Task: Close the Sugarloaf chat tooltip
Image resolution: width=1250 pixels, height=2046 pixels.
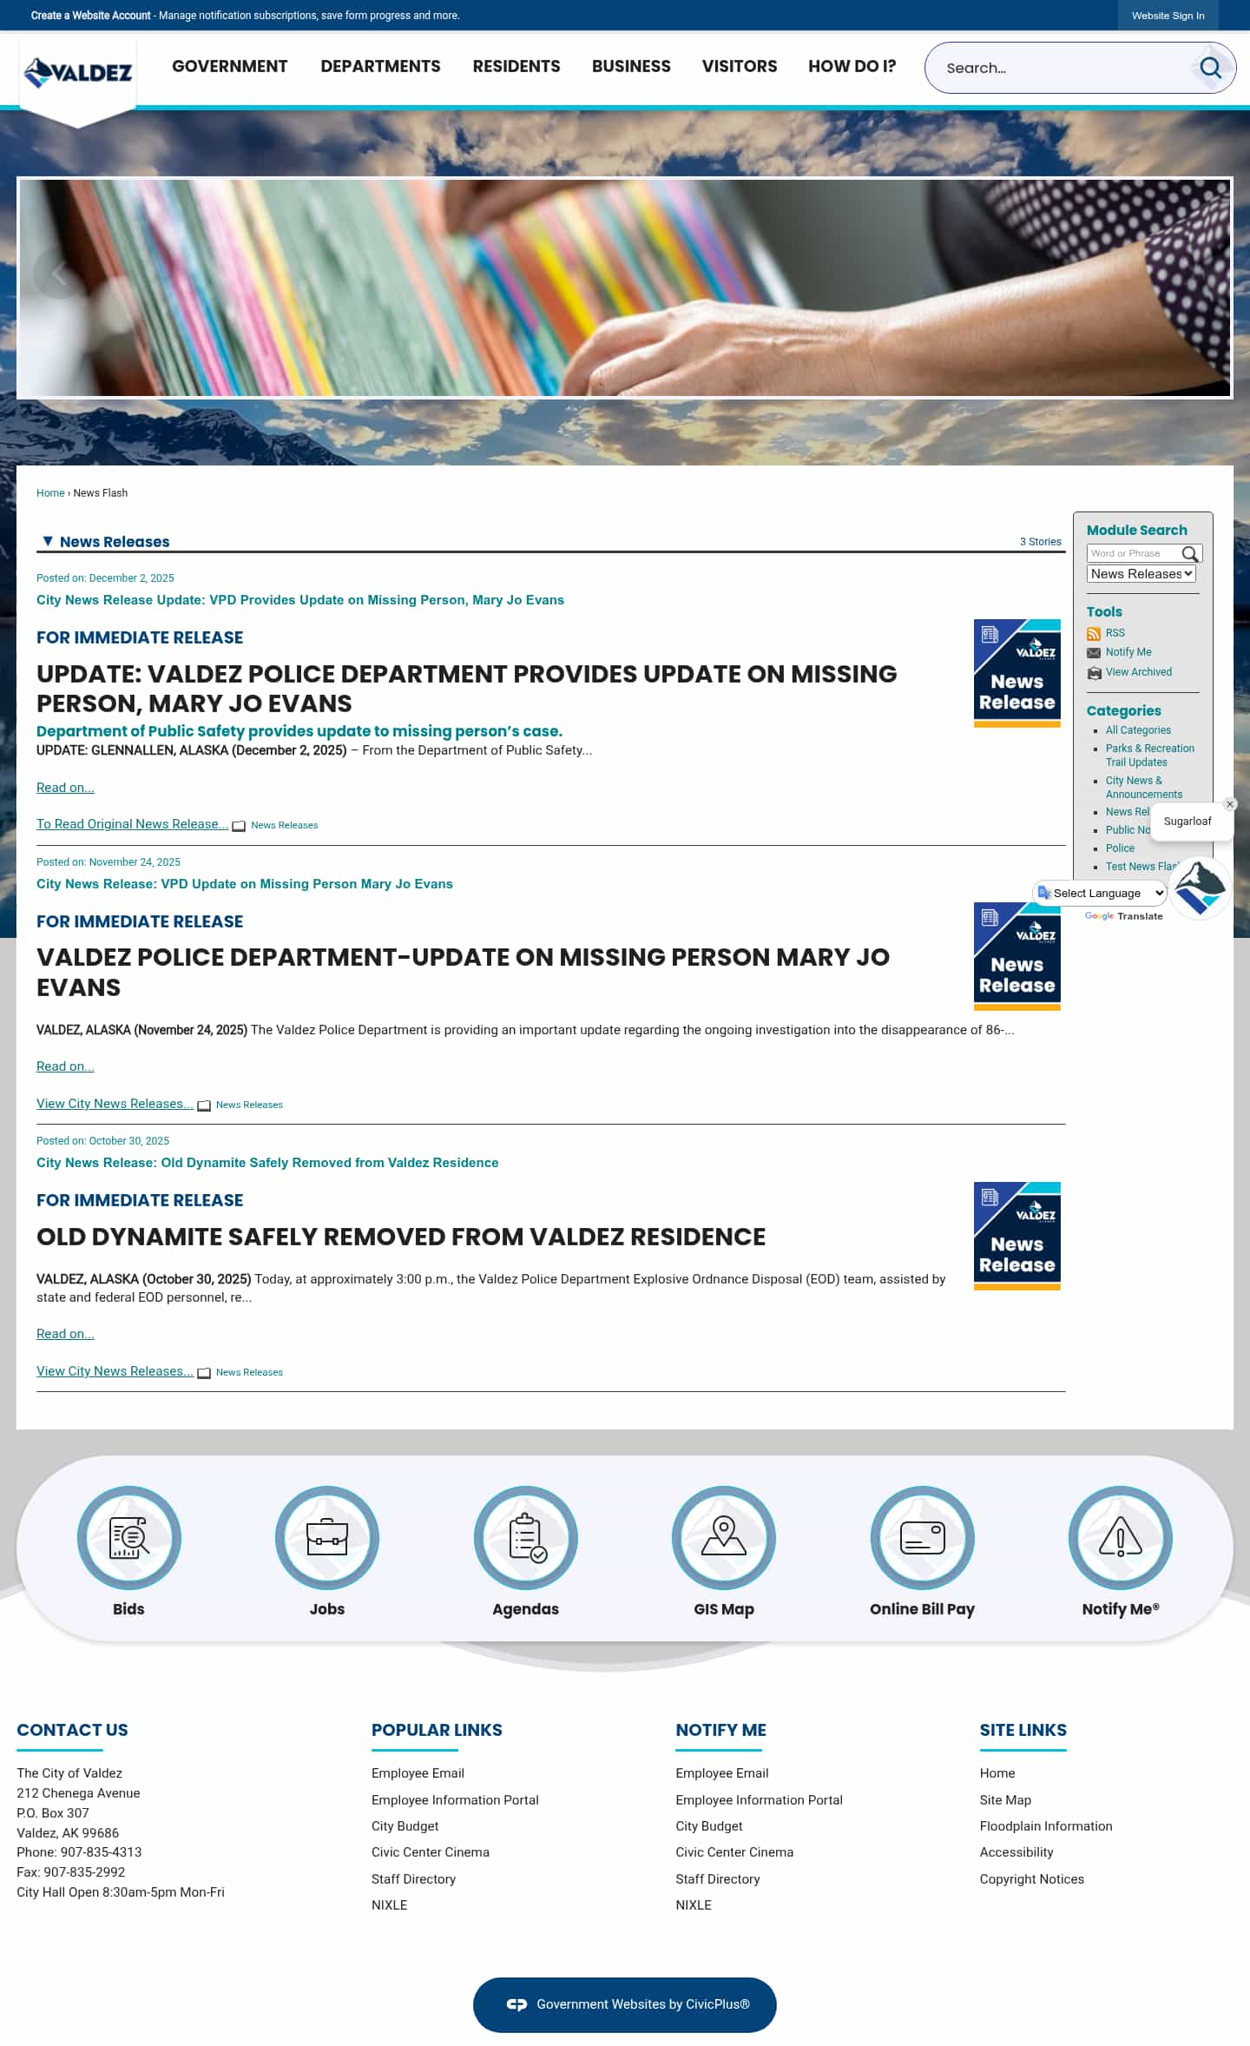Action: [x=1230, y=804]
